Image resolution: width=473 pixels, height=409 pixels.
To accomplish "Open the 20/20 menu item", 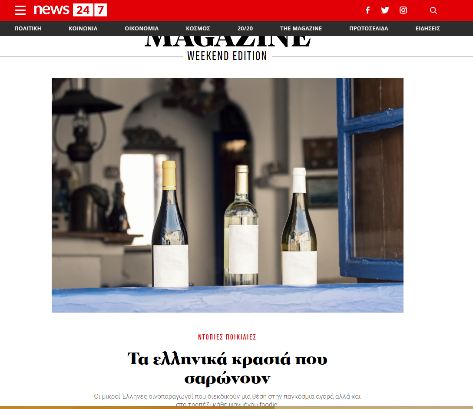I will (245, 28).
